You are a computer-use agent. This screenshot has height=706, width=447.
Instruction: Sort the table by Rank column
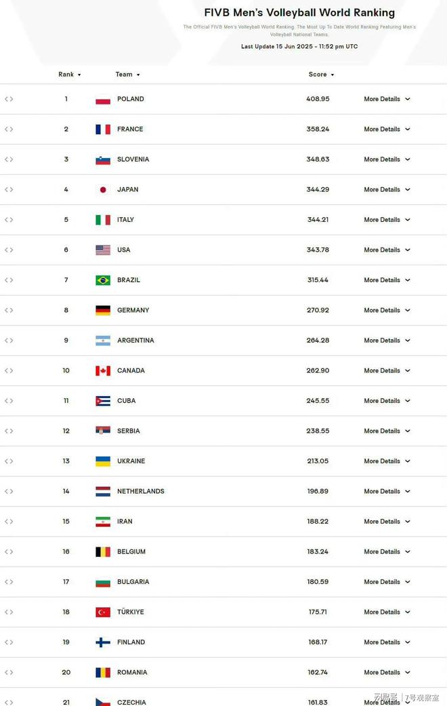(x=69, y=75)
